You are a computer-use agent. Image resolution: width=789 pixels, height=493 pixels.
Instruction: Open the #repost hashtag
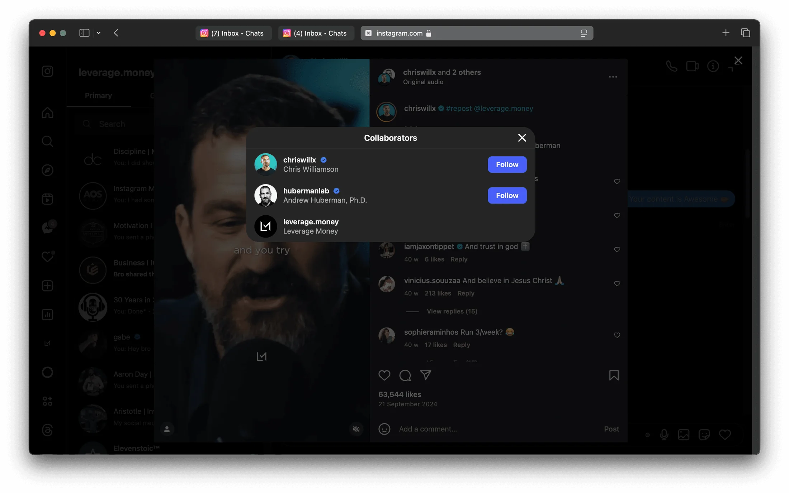[459, 108]
